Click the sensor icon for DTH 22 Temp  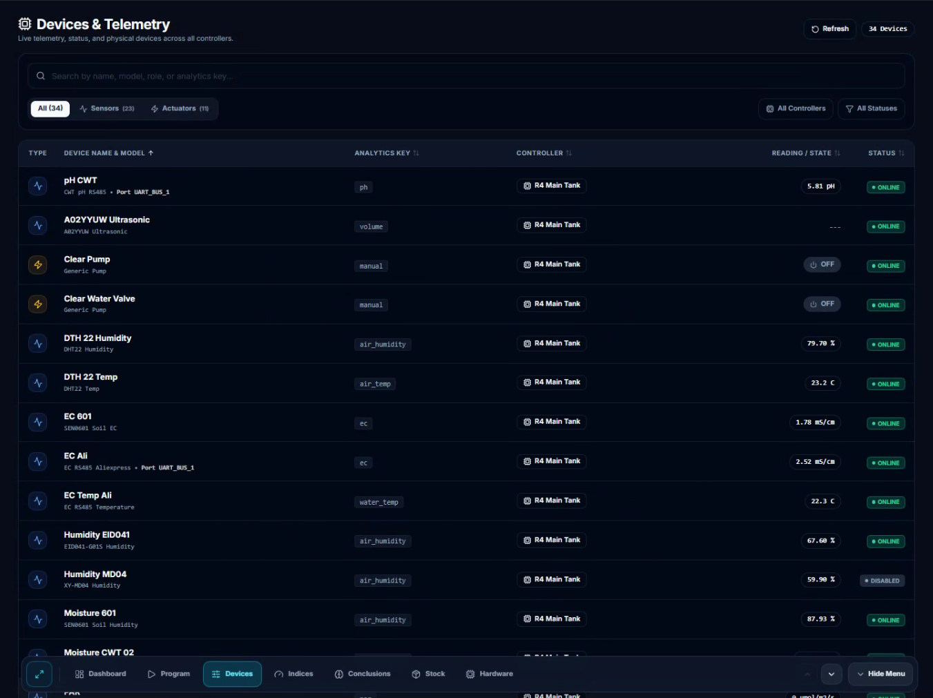point(38,382)
